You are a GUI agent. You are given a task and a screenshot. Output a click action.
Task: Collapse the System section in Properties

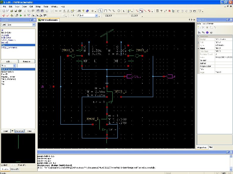199,36
